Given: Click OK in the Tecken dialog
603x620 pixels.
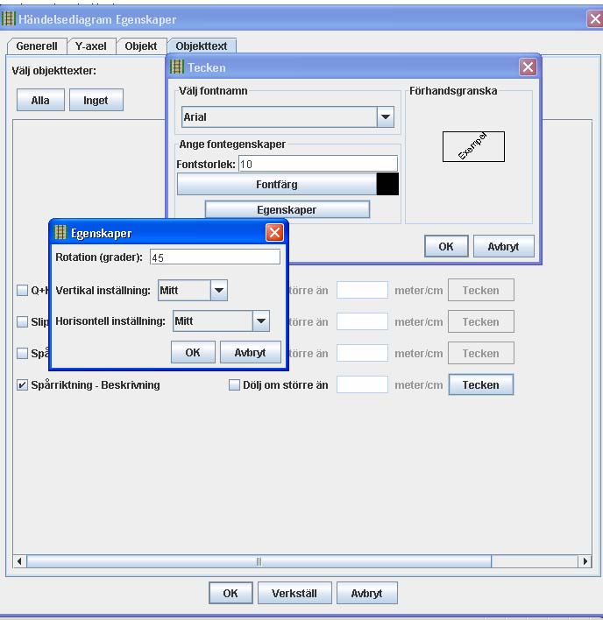Looking at the screenshot, I should [x=446, y=246].
